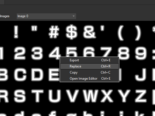Select the hash symbol glyph

54,32
